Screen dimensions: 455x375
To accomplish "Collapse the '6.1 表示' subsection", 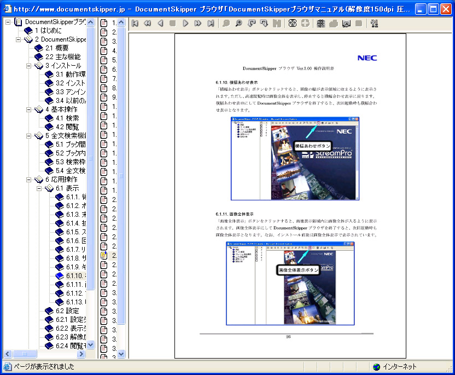I will 39,188.
